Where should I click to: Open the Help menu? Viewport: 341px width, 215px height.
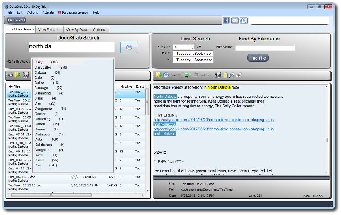tap(96, 13)
